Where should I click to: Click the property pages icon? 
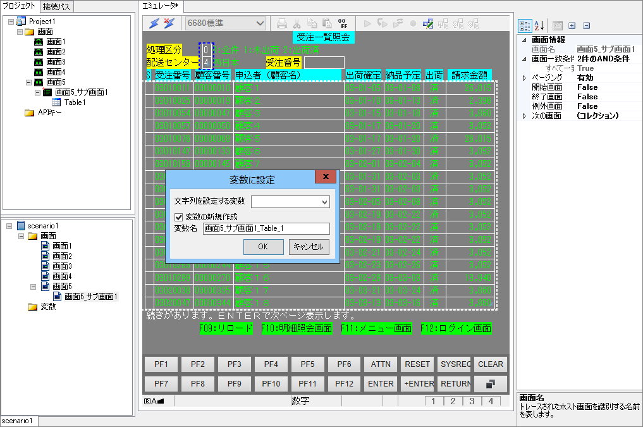click(557, 26)
